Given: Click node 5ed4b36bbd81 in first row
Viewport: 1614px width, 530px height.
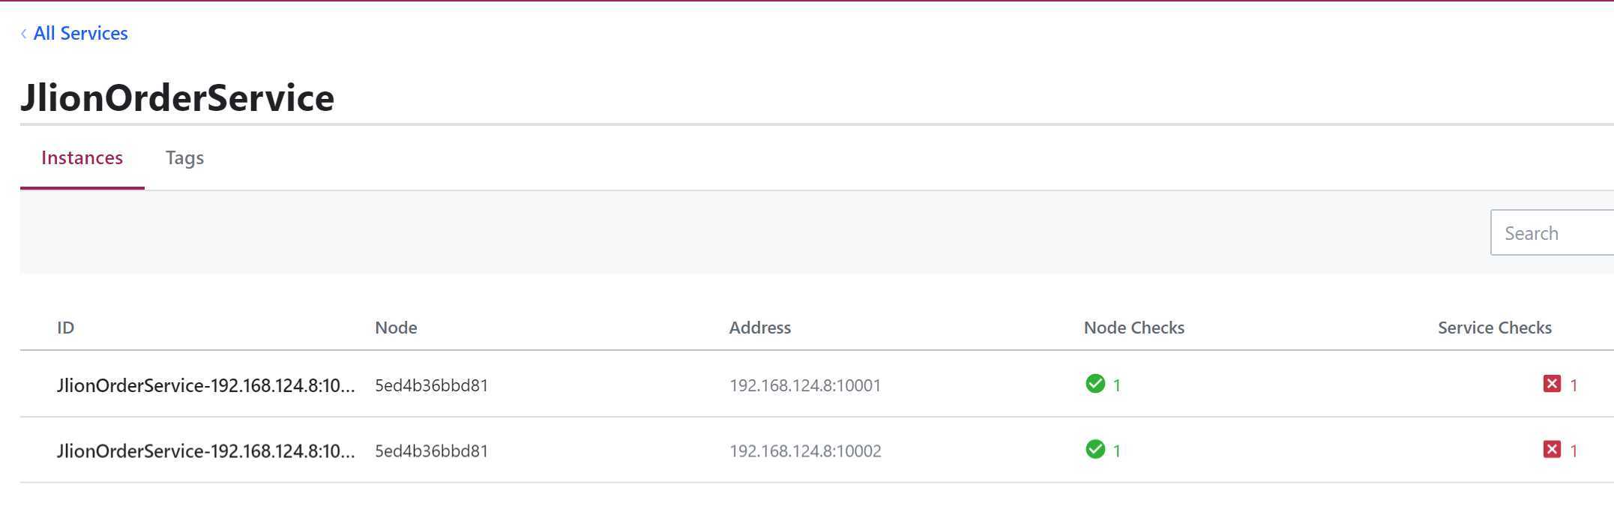Looking at the screenshot, I should point(431,385).
